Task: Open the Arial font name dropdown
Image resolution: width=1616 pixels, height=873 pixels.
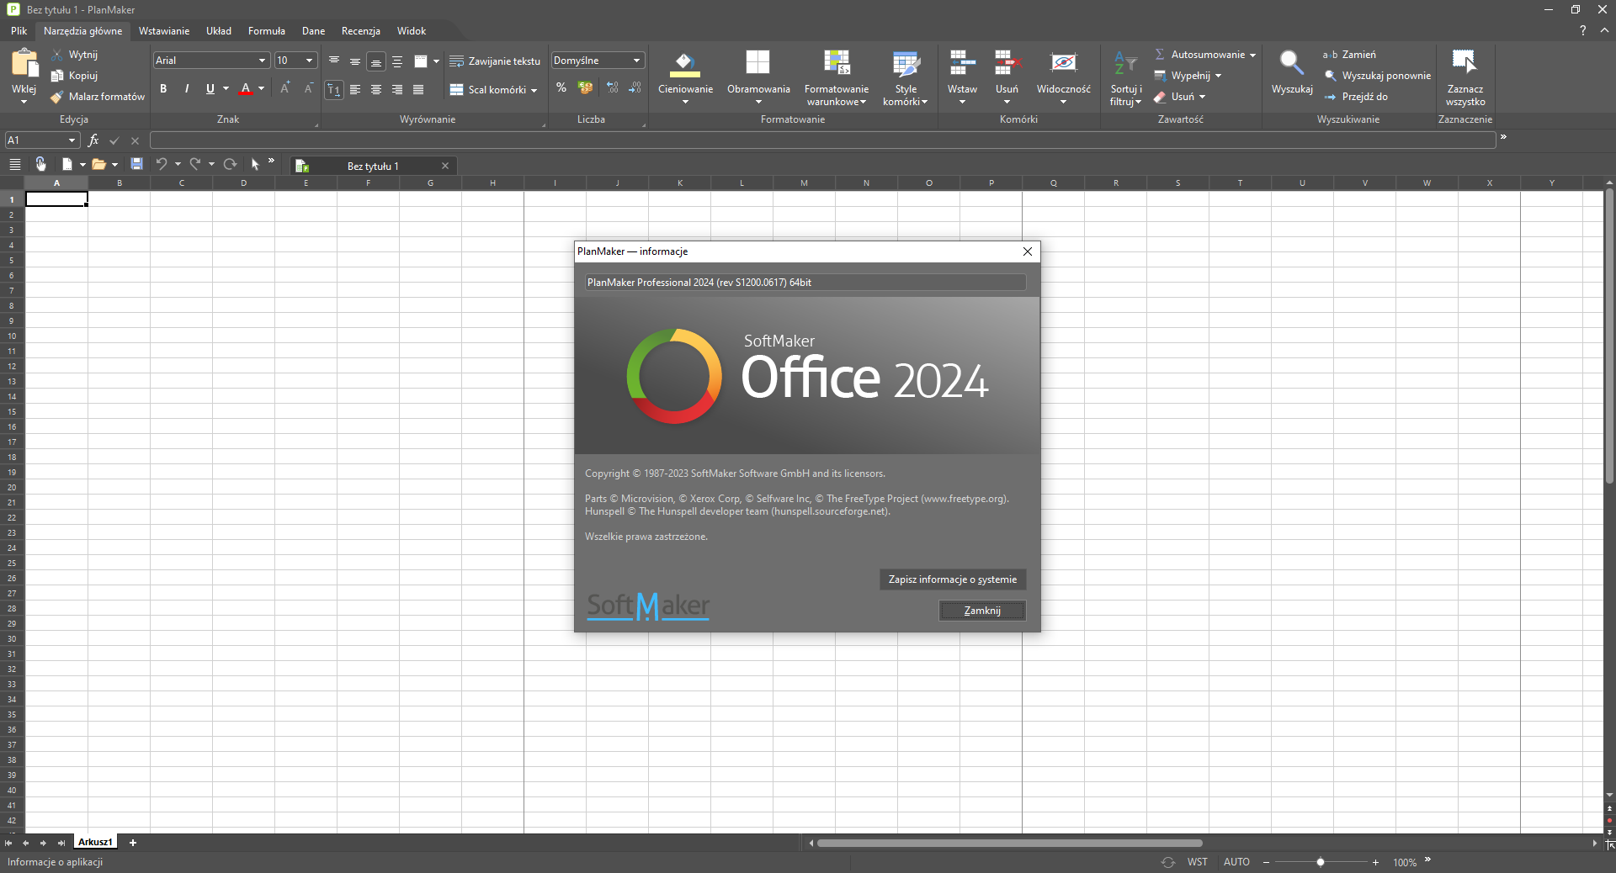Action: 262,61
